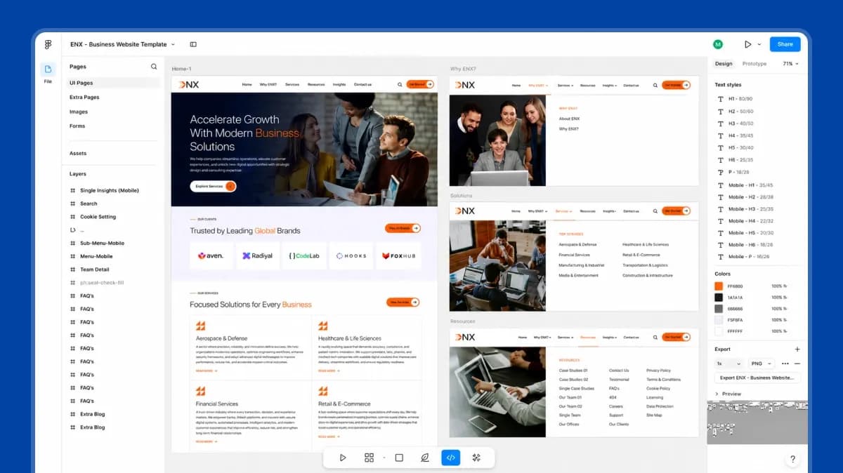This screenshot has height=473, width=843.
Task: Click the ENX logo in Home-1 frame
Action: [x=188, y=84]
